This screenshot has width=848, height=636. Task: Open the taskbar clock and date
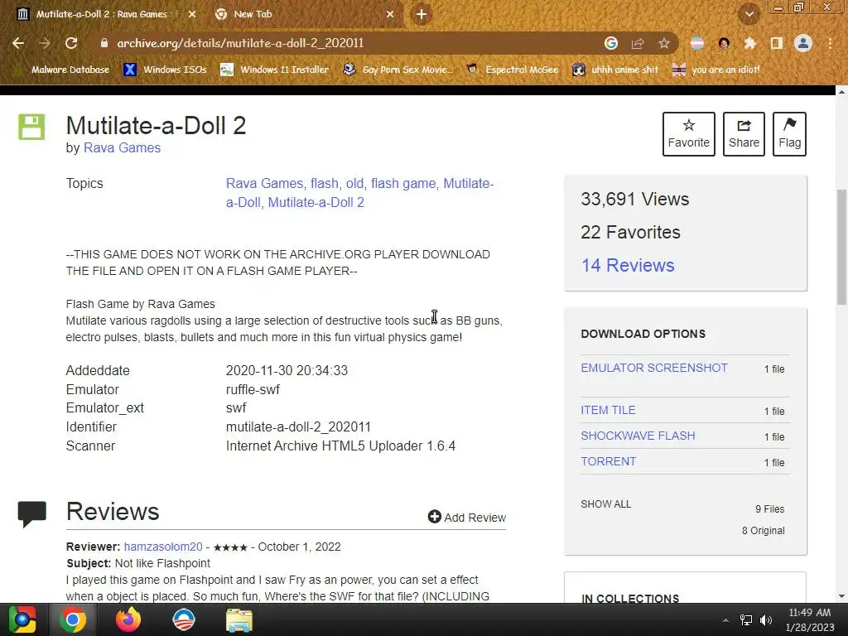click(x=810, y=619)
